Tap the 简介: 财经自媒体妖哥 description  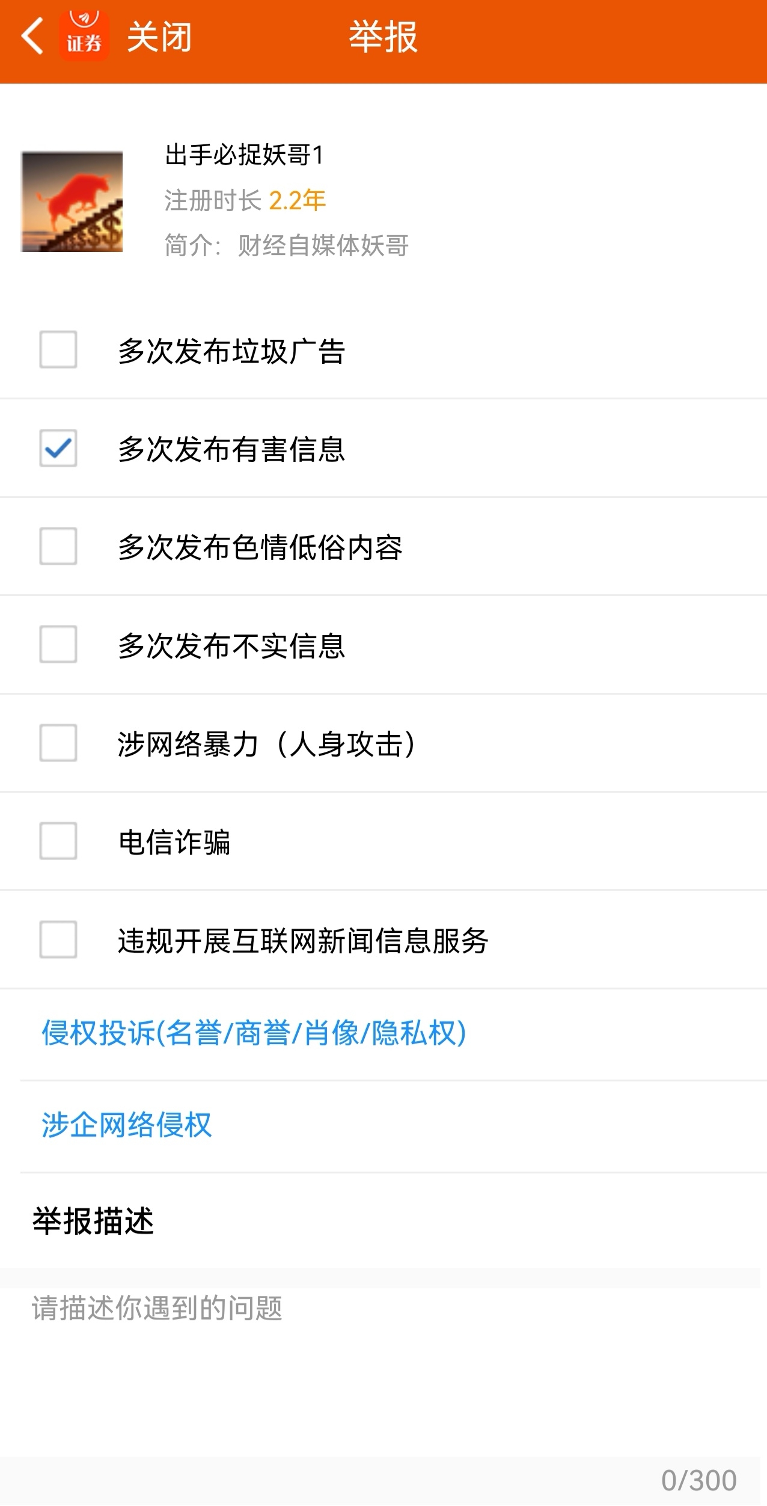[x=287, y=245]
